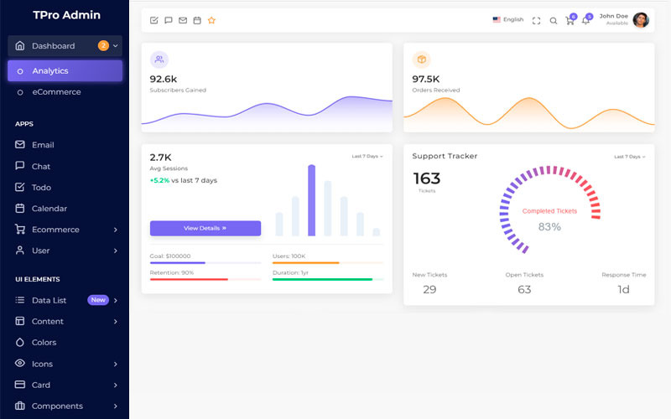This screenshot has width=671, height=419.
Task: Click John Doe's profile avatar
Action: [x=641, y=20]
